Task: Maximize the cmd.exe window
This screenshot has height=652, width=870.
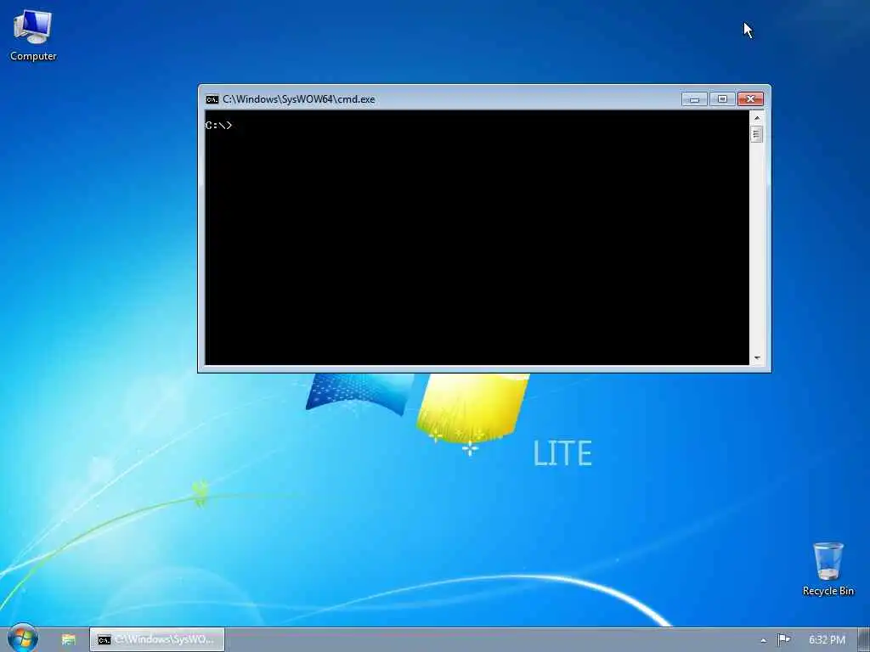Action: 722,99
